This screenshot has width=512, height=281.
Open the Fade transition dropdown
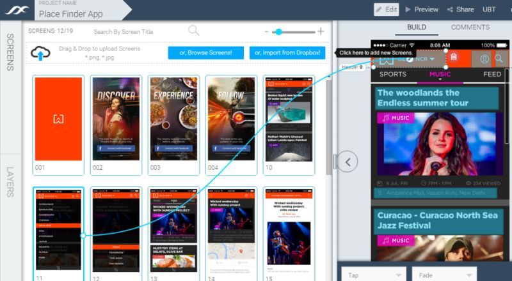(444, 273)
